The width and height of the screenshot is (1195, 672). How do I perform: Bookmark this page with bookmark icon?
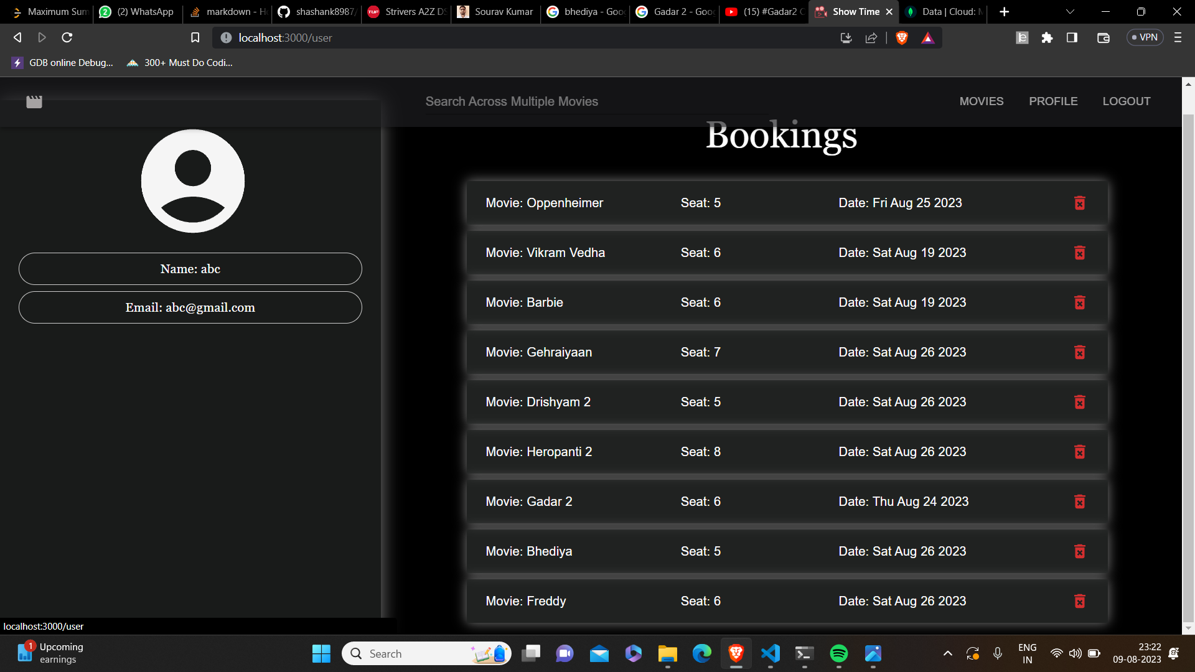[195, 38]
